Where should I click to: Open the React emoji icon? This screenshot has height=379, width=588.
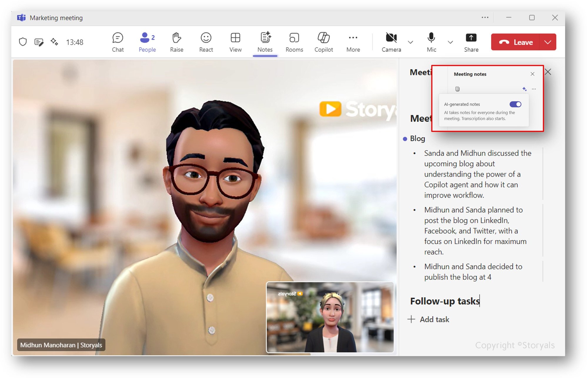(206, 42)
